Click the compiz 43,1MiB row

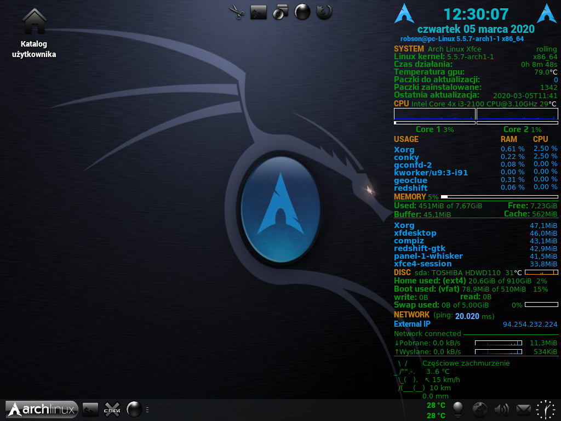tap(476, 241)
